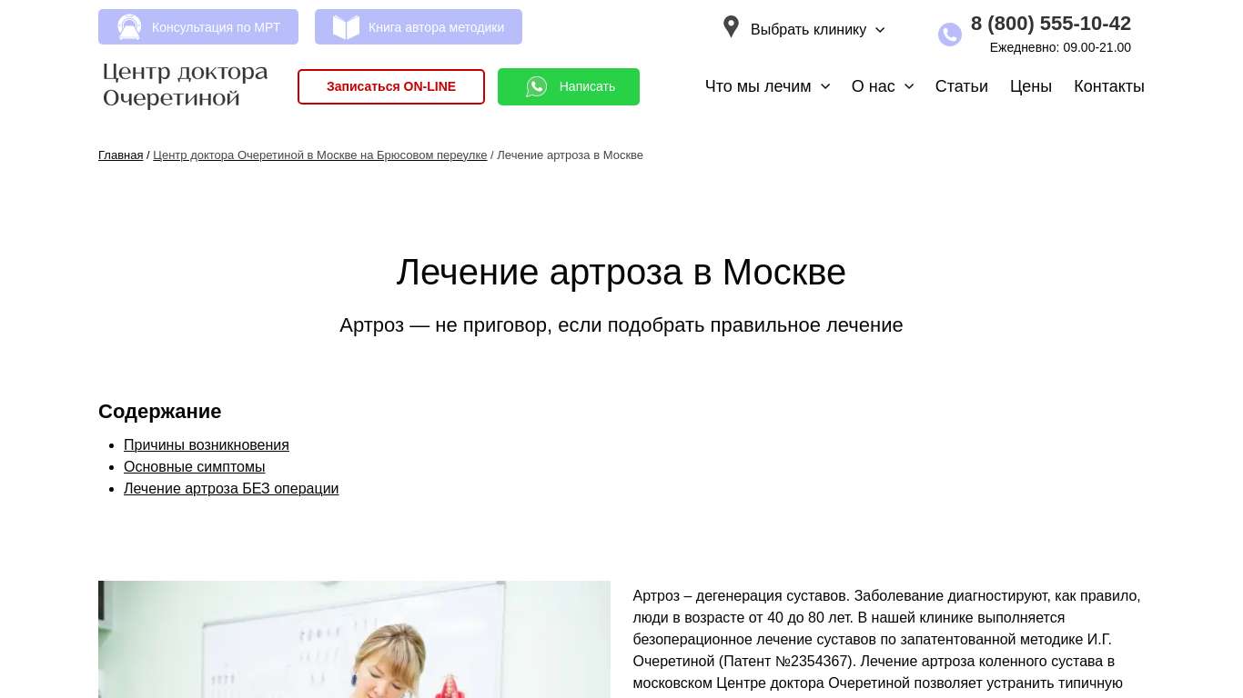Call the 8 (800) 555-10-42 number

coord(1050,24)
